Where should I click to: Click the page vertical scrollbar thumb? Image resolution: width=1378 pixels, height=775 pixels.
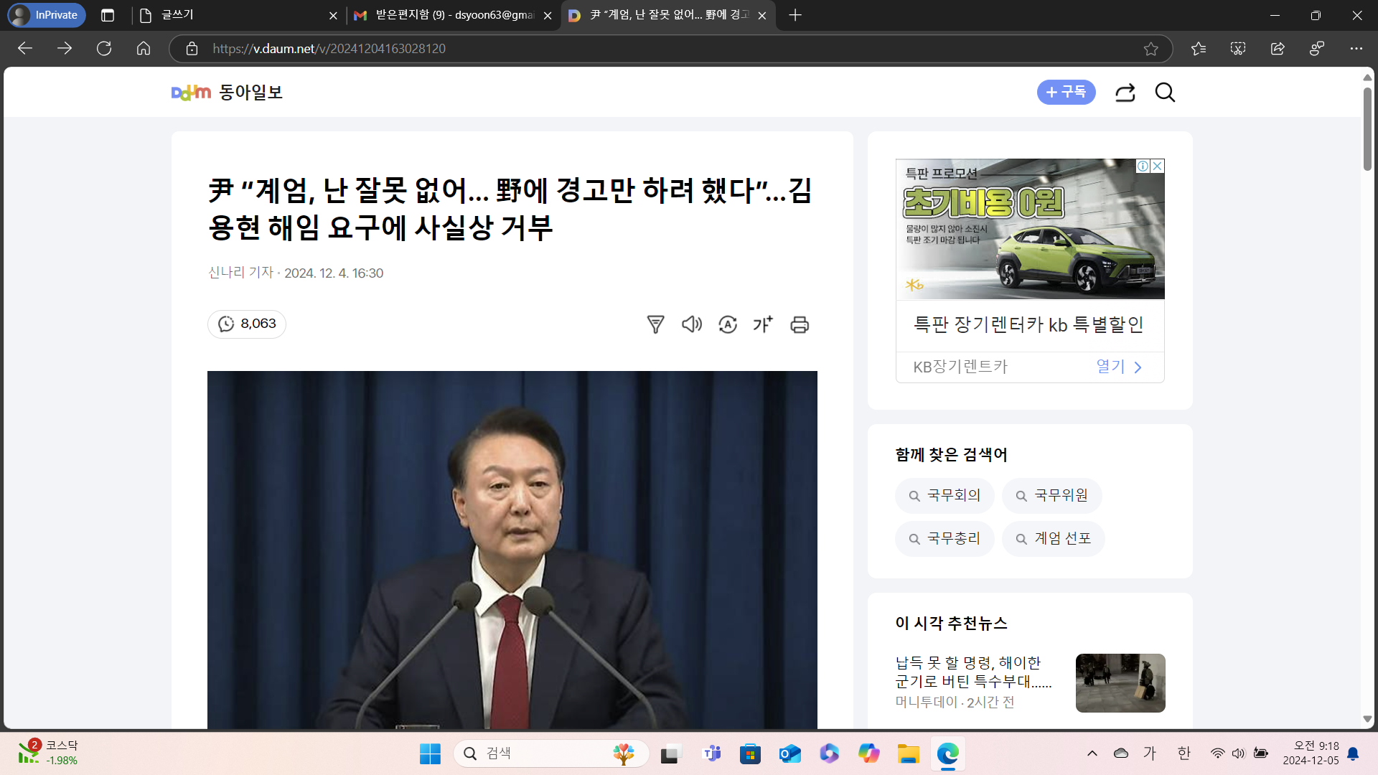point(1367,129)
